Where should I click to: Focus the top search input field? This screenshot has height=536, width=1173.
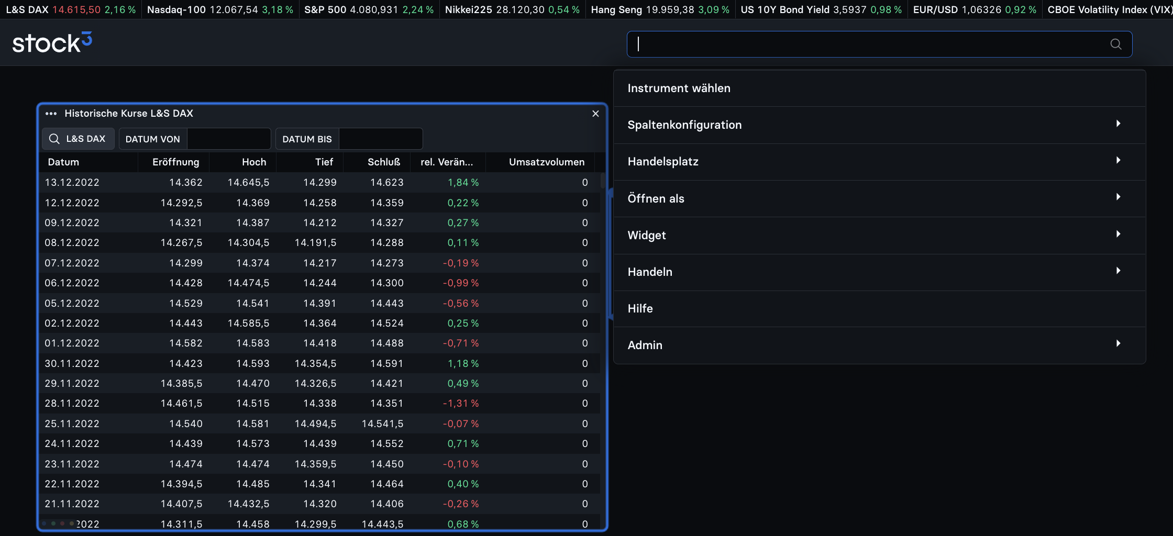click(x=879, y=44)
